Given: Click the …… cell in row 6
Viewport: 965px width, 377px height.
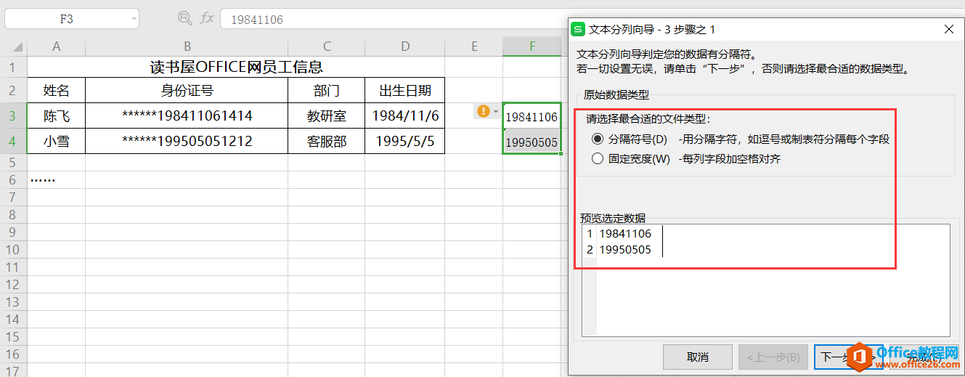Looking at the screenshot, I should [x=56, y=179].
